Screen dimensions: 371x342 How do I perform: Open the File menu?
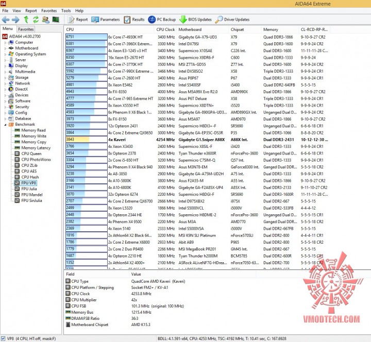tap(5, 11)
